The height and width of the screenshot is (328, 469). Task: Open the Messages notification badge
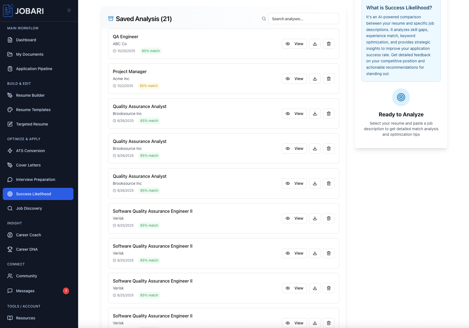(x=66, y=291)
